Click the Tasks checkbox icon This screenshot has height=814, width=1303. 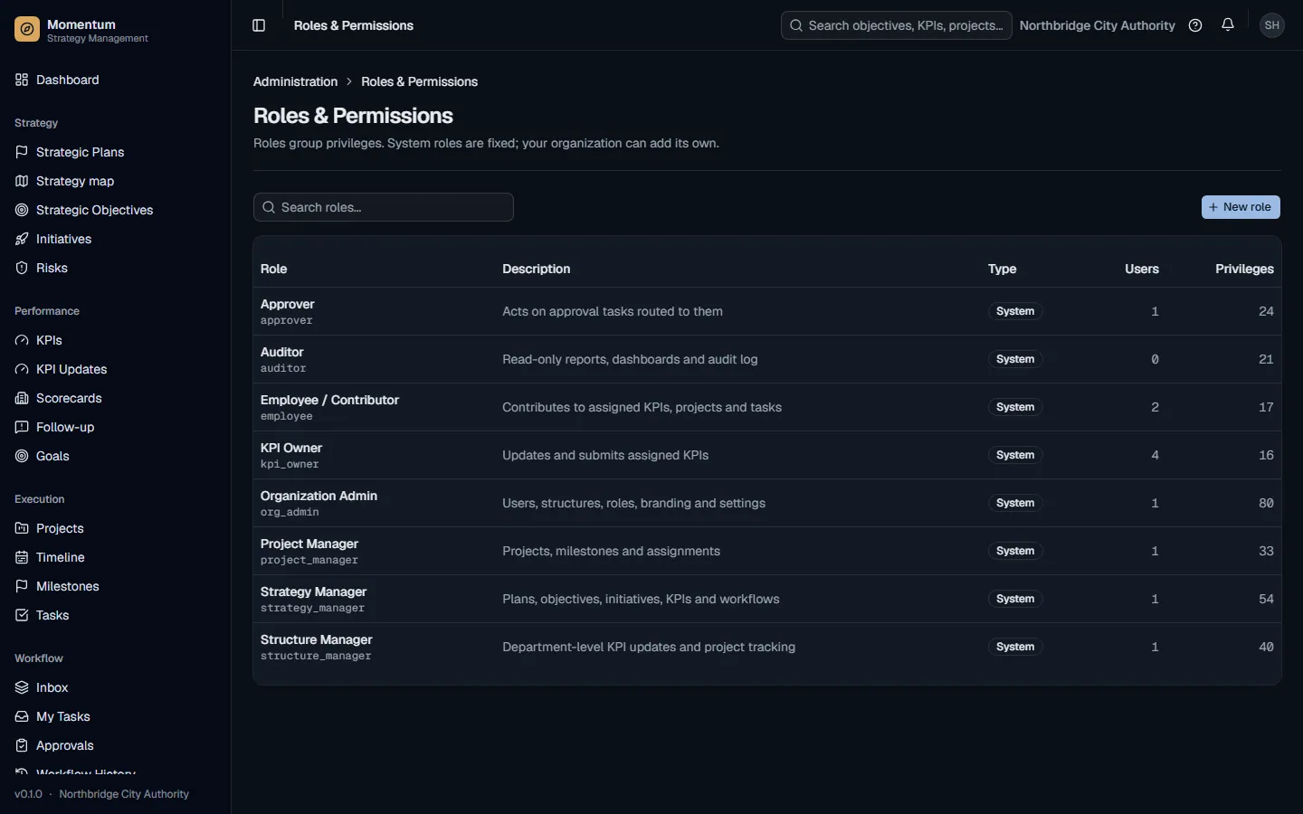22,615
